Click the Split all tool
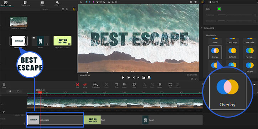258x129 pixels. pyautogui.click(x=85, y=85)
